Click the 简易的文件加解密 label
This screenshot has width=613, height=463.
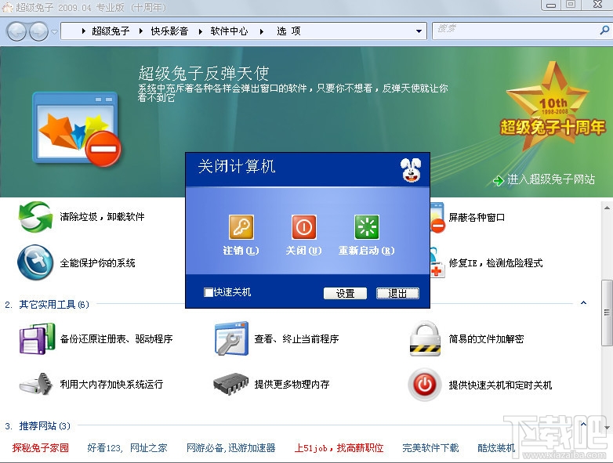pyautogui.click(x=486, y=338)
